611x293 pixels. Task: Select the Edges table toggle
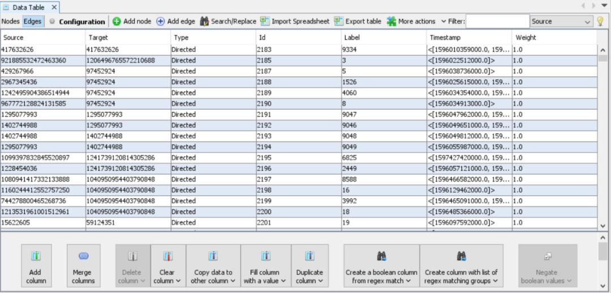click(x=32, y=21)
